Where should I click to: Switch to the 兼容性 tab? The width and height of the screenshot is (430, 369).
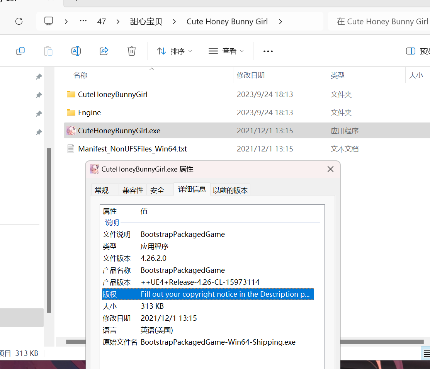click(133, 190)
